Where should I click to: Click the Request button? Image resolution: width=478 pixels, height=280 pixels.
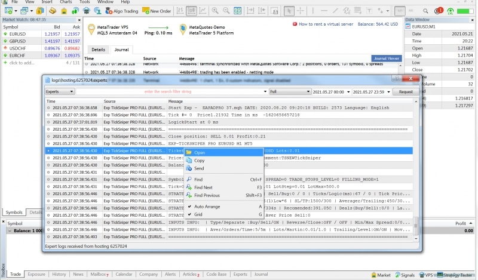pyautogui.click(x=406, y=91)
